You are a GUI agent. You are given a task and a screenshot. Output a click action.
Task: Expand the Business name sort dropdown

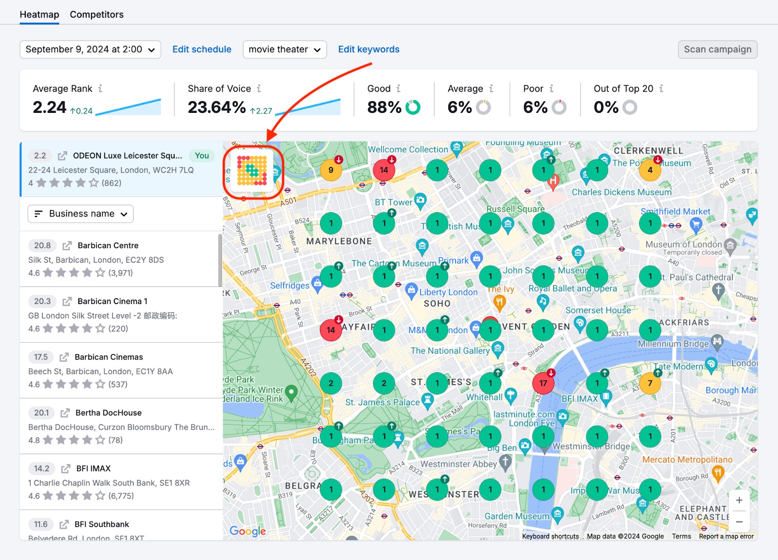coord(81,214)
